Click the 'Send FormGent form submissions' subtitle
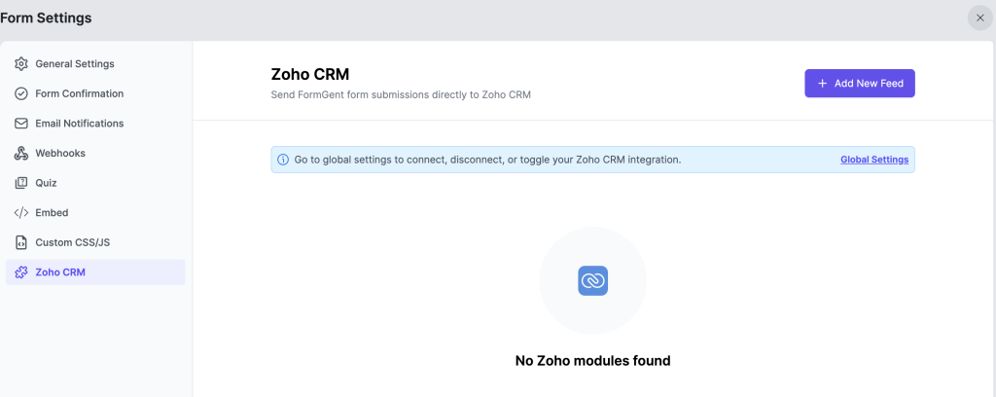This screenshot has width=996, height=397. [x=401, y=95]
